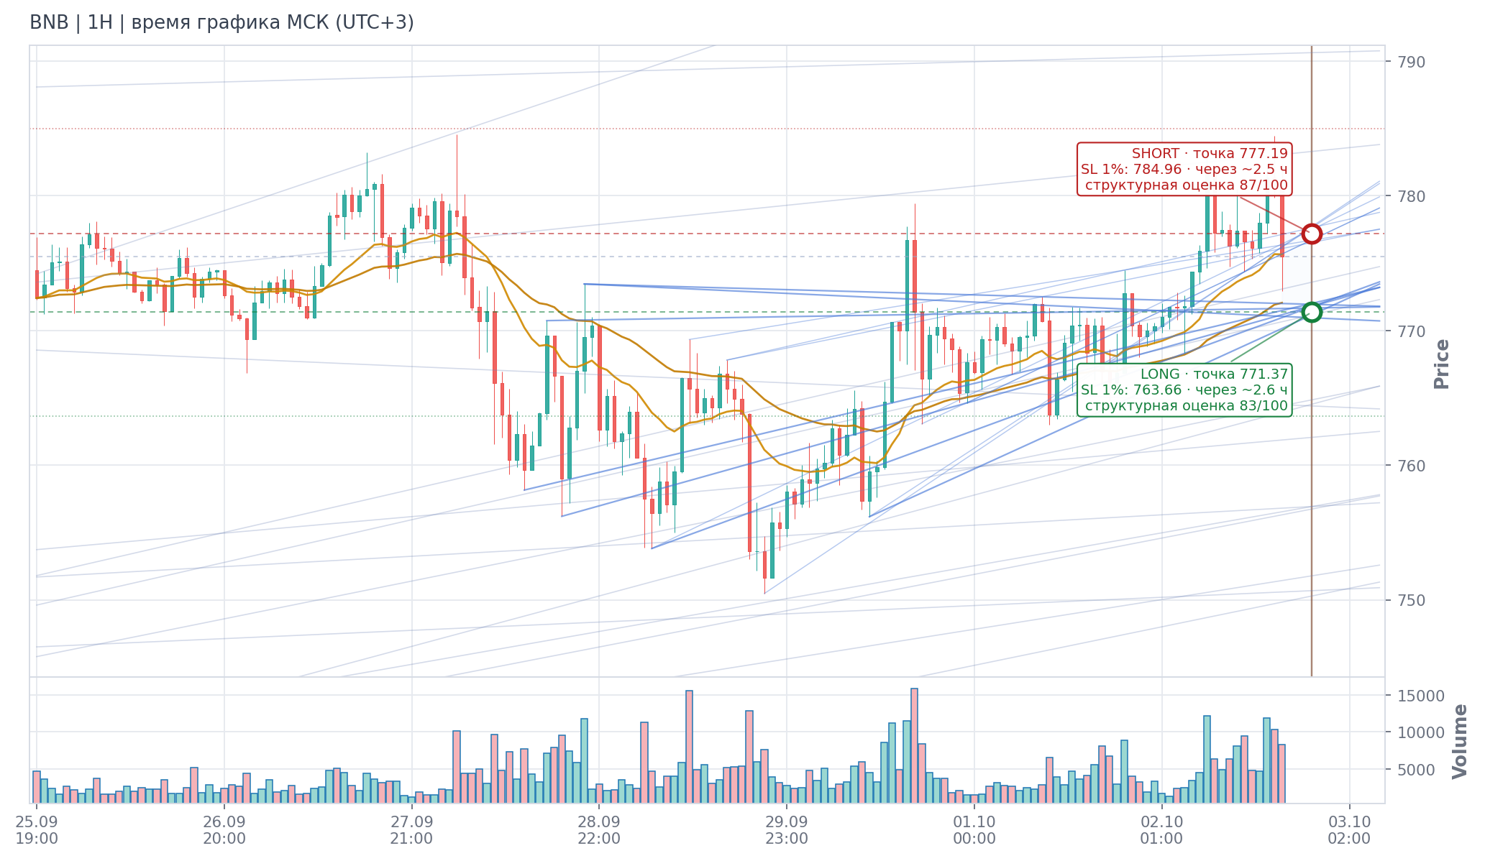Click the 770 price axis label
Screen dimensions: 1485x861
[1412, 331]
